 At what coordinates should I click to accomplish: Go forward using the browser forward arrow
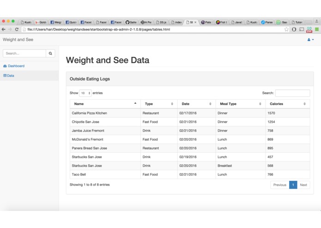click(10, 30)
